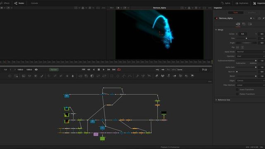Viewport: 265px width, 149px height.
Task: Select the Blur water drop tool icon
Action: point(73,76)
